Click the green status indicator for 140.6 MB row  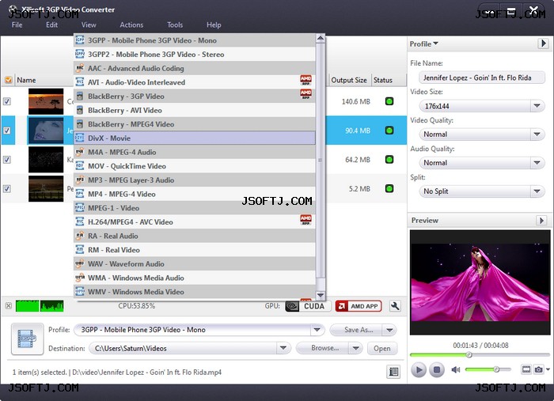[x=389, y=102]
